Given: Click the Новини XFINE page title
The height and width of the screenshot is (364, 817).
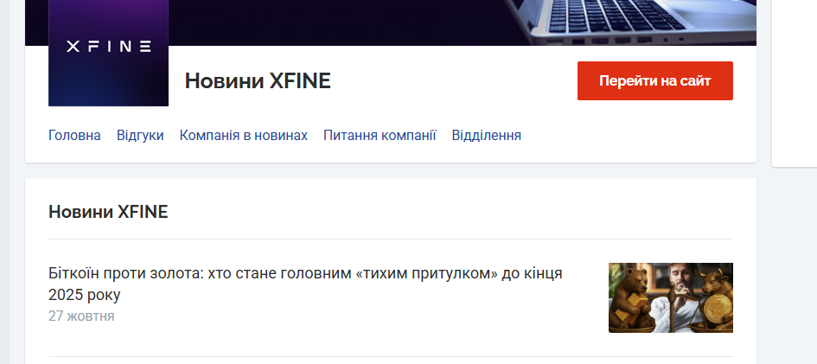Looking at the screenshot, I should 258,81.
